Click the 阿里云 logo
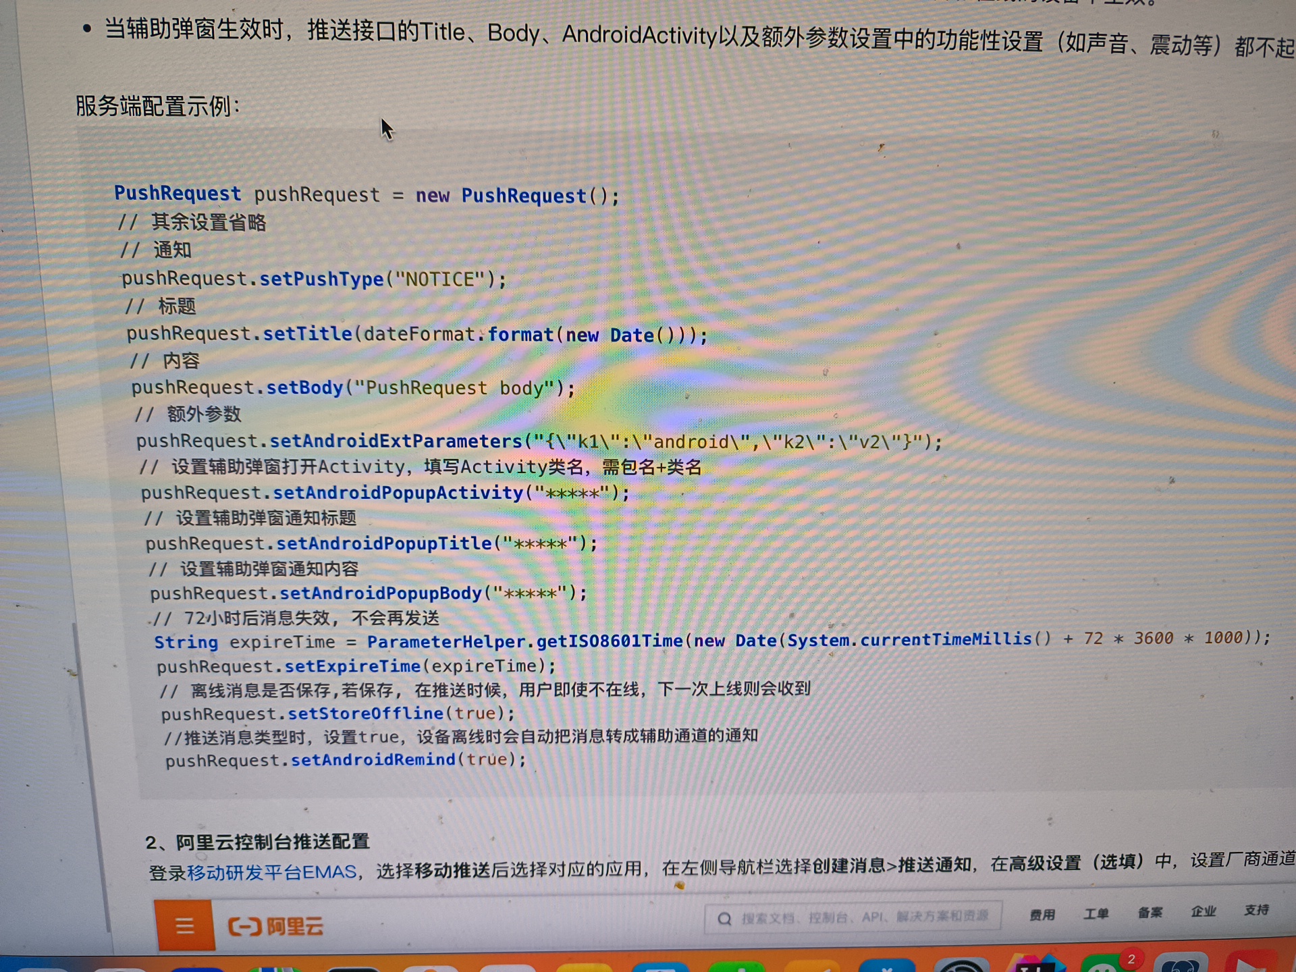Screen dimensions: 1296x972 pos(276,926)
